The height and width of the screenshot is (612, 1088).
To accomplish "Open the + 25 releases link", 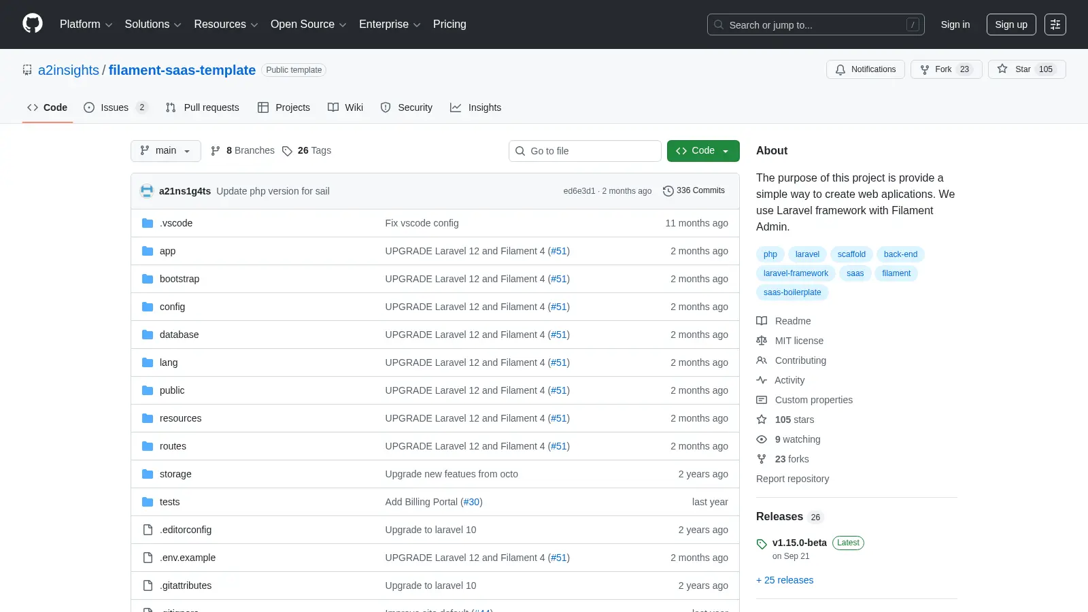I will pos(785,580).
